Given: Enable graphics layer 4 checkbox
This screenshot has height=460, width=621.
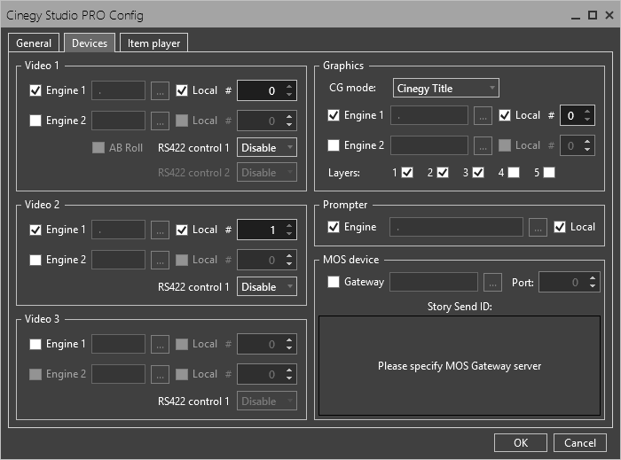Looking at the screenshot, I should [514, 173].
